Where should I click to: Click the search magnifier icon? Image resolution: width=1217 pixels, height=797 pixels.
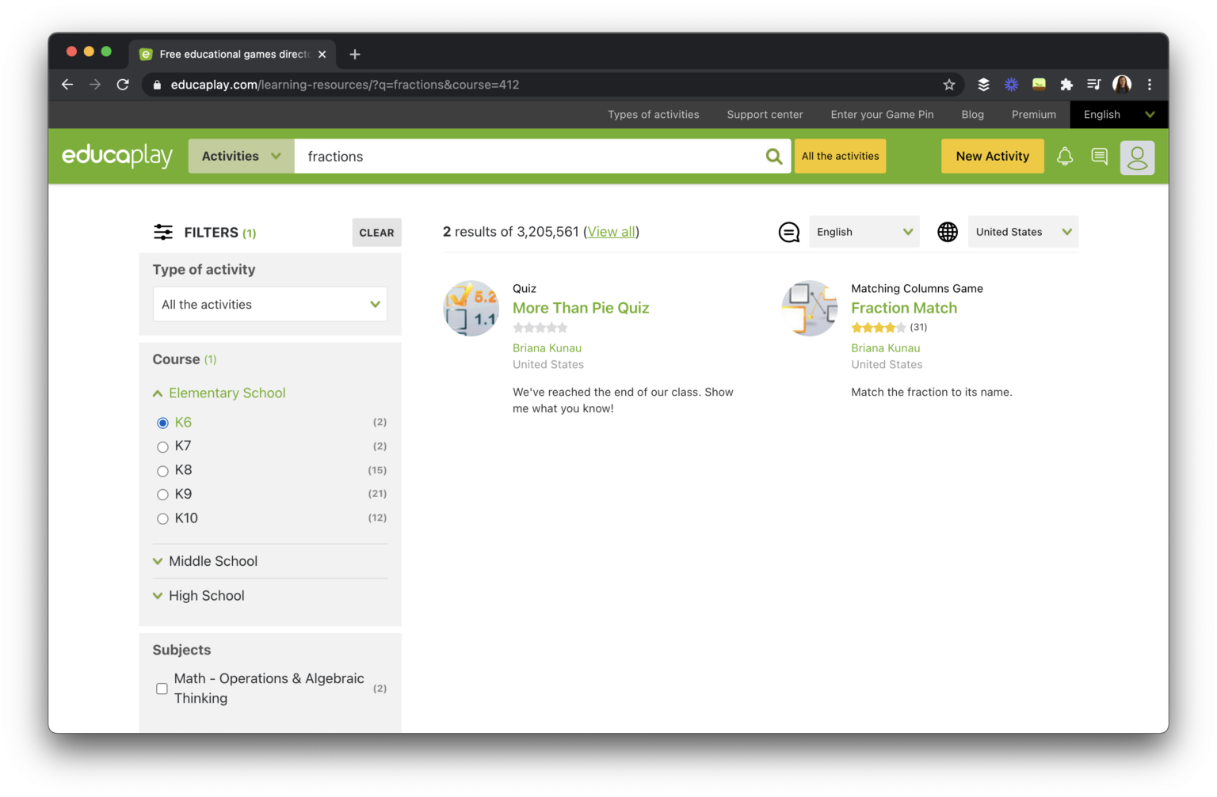tap(773, 156)
